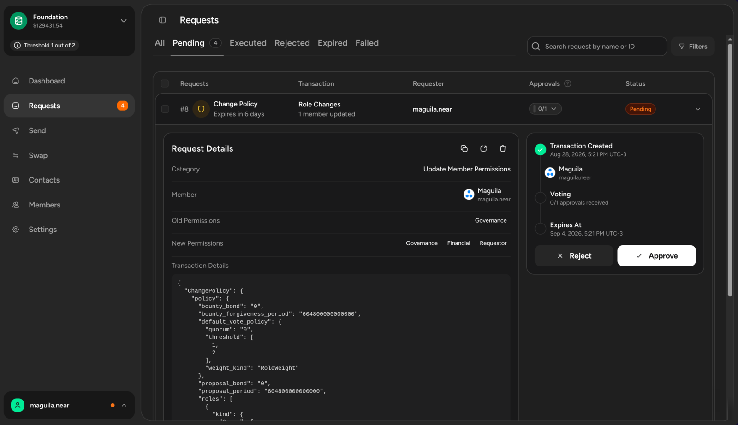The width and height of the screenshot is (738, 425).
Task: Click the maguila.near requester cell
Action: pyautogui.click(x=432, y=109)
